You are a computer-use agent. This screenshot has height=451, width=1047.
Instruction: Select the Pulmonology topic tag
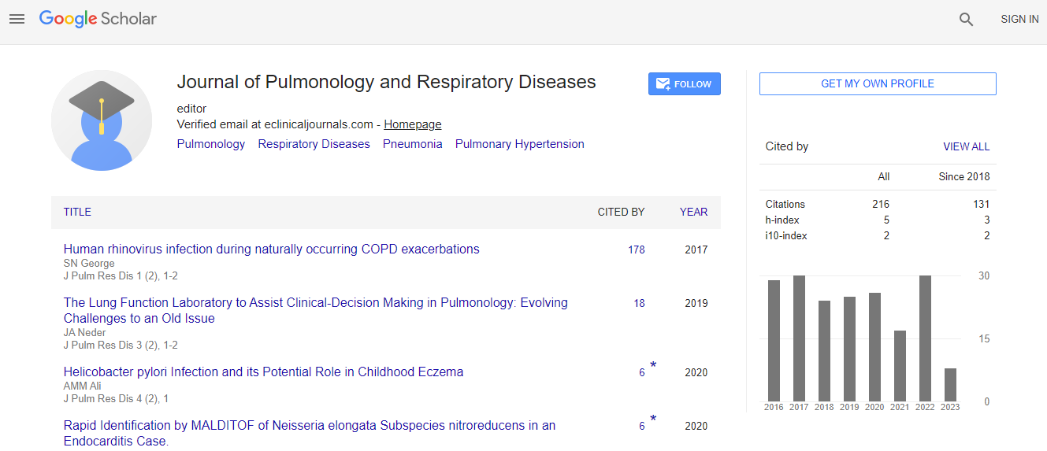click(x=210, y=144)
